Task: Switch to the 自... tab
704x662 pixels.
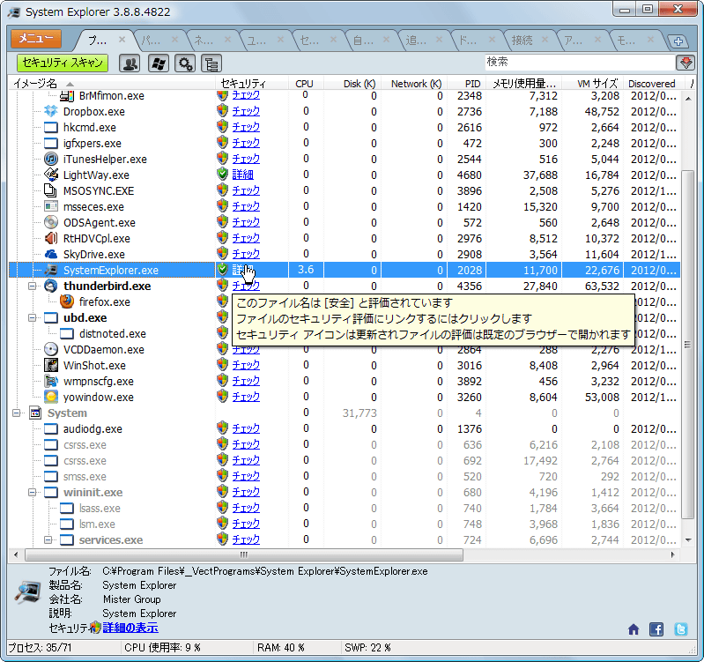Action: pyautogui.click(x=363, y=41)
